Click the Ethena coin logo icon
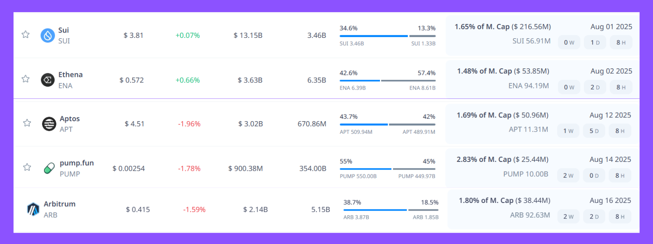The width and height of the screenshot is (653, 244). [x=48, y=80]
